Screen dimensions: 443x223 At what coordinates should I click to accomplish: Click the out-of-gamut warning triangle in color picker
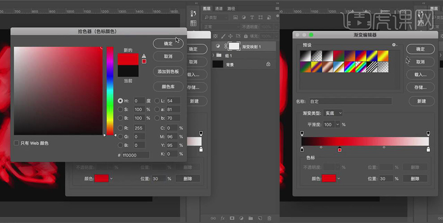coord(144,56)
